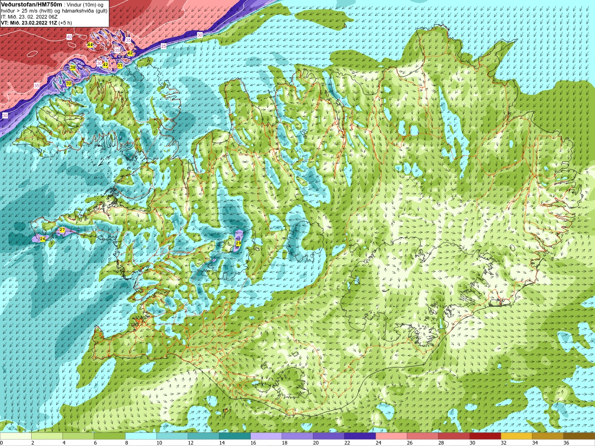Pick the teal 12–14 legend color band
Image resolution: width=595 pixels, height=446 pixels.
click(x=204, y=436)
